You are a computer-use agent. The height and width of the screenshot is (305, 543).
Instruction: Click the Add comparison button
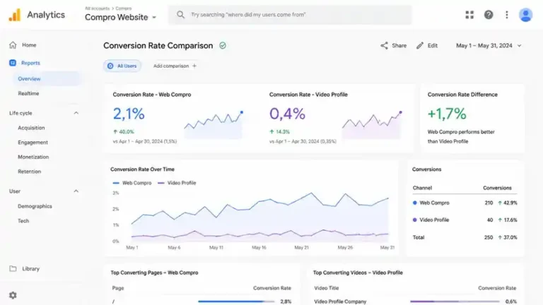(175, 66)
